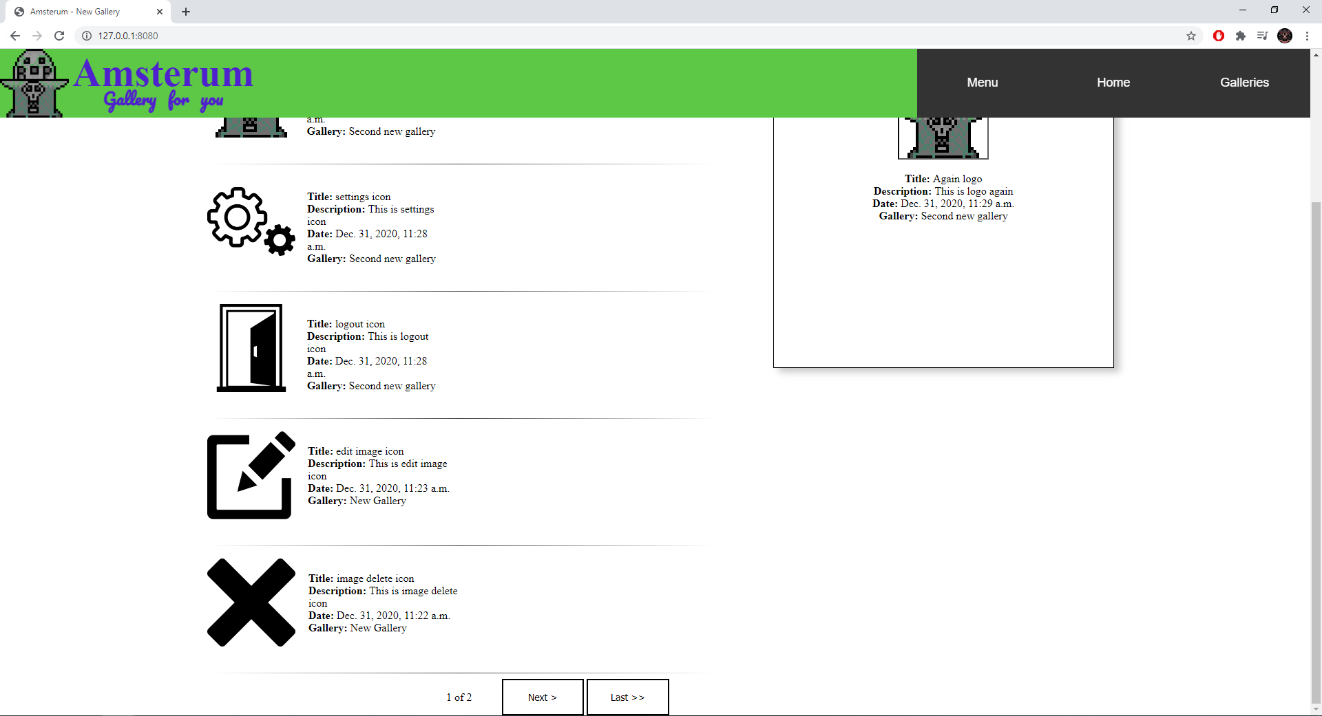Screen dimensions: 1322x716
Task: Open the settings icon gear image
Action: click(x=251, y=221)
